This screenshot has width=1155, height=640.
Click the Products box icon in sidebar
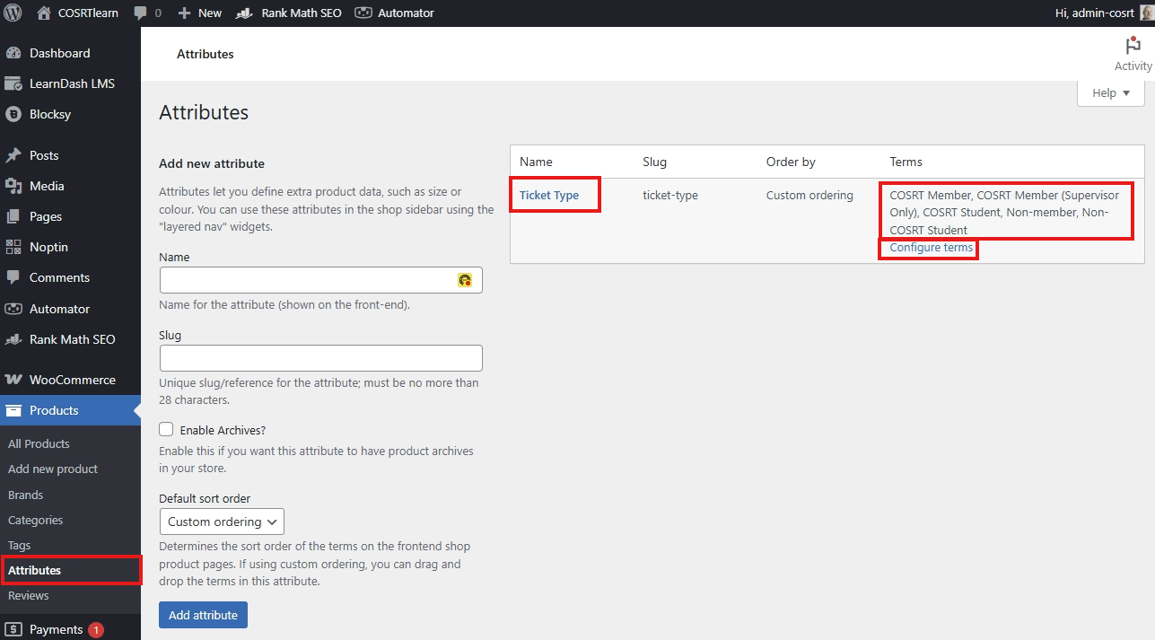coord(13,410)
